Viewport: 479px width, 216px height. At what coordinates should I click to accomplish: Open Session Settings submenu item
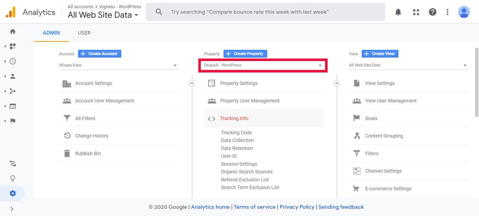[239, 164]
